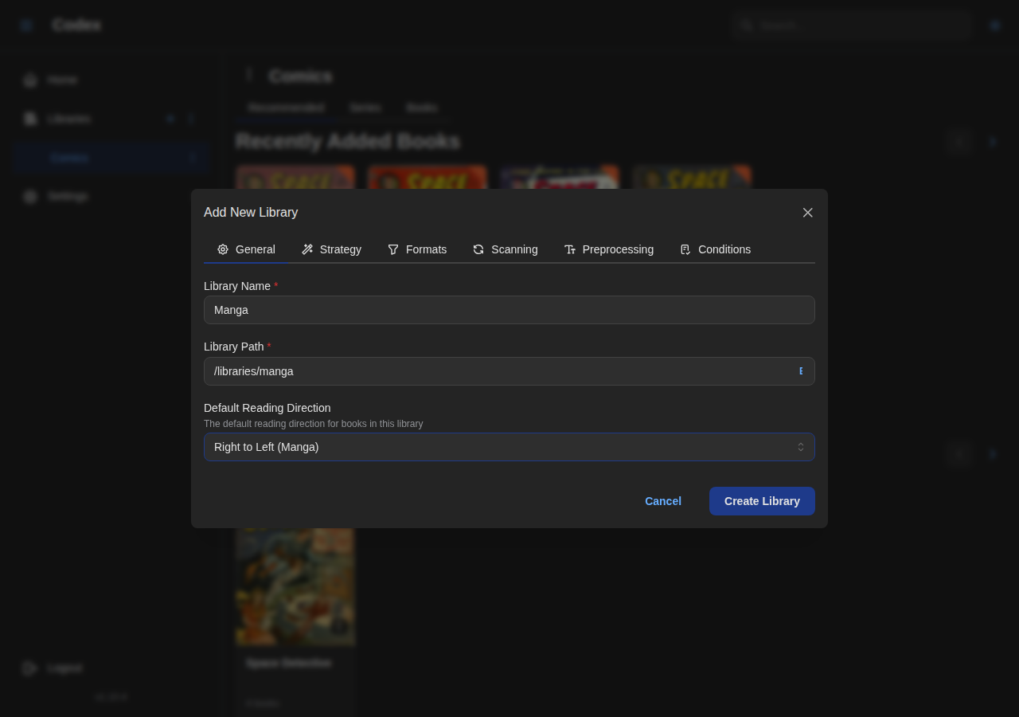Click inside the Library Name field

coord(509,310)
